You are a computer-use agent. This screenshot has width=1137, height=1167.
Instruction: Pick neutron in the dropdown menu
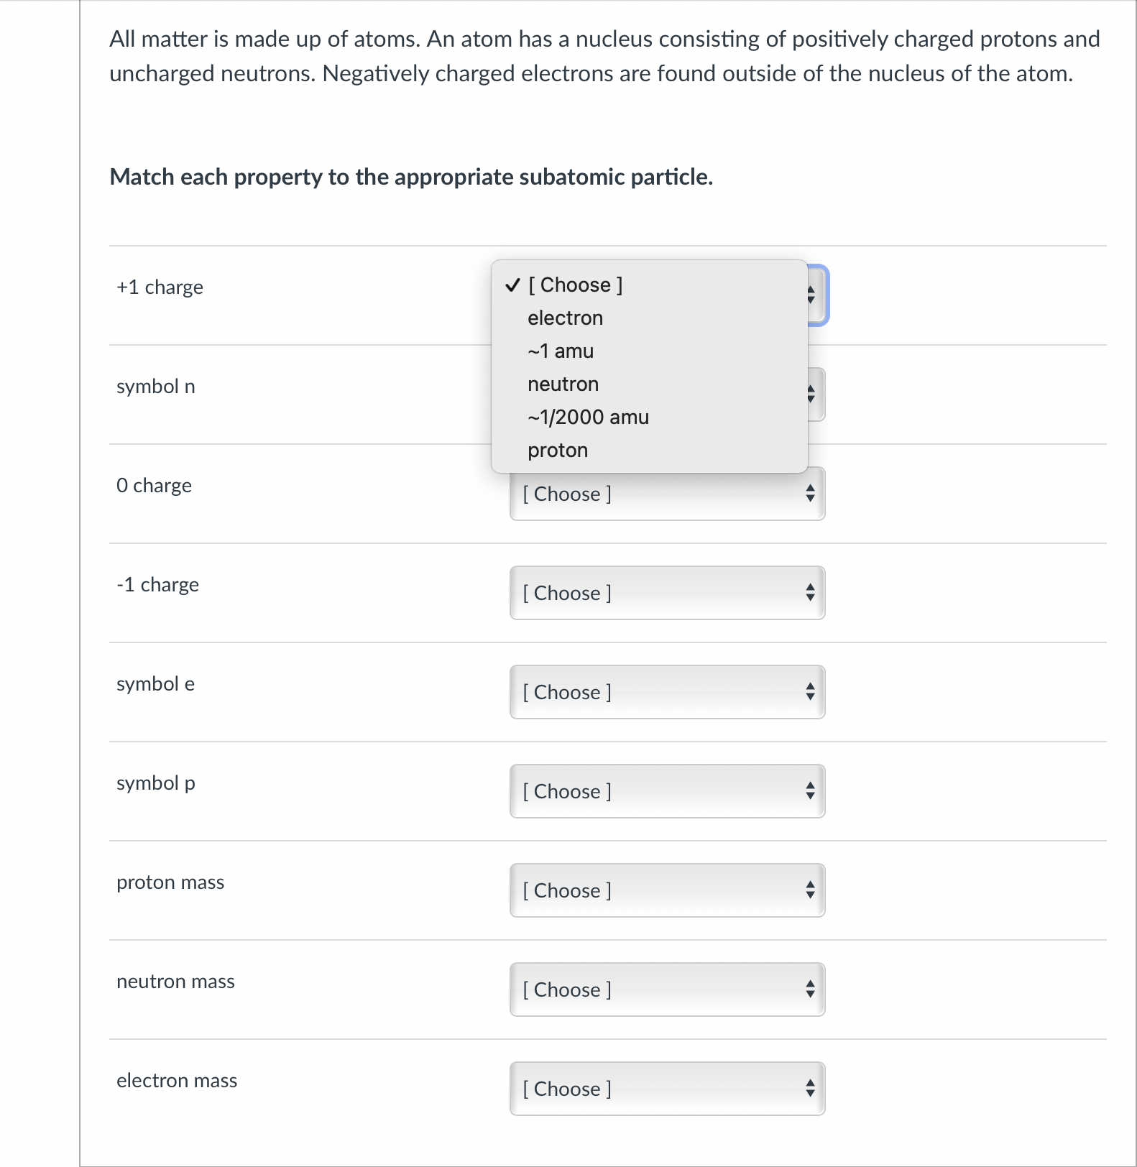point(563,384)
